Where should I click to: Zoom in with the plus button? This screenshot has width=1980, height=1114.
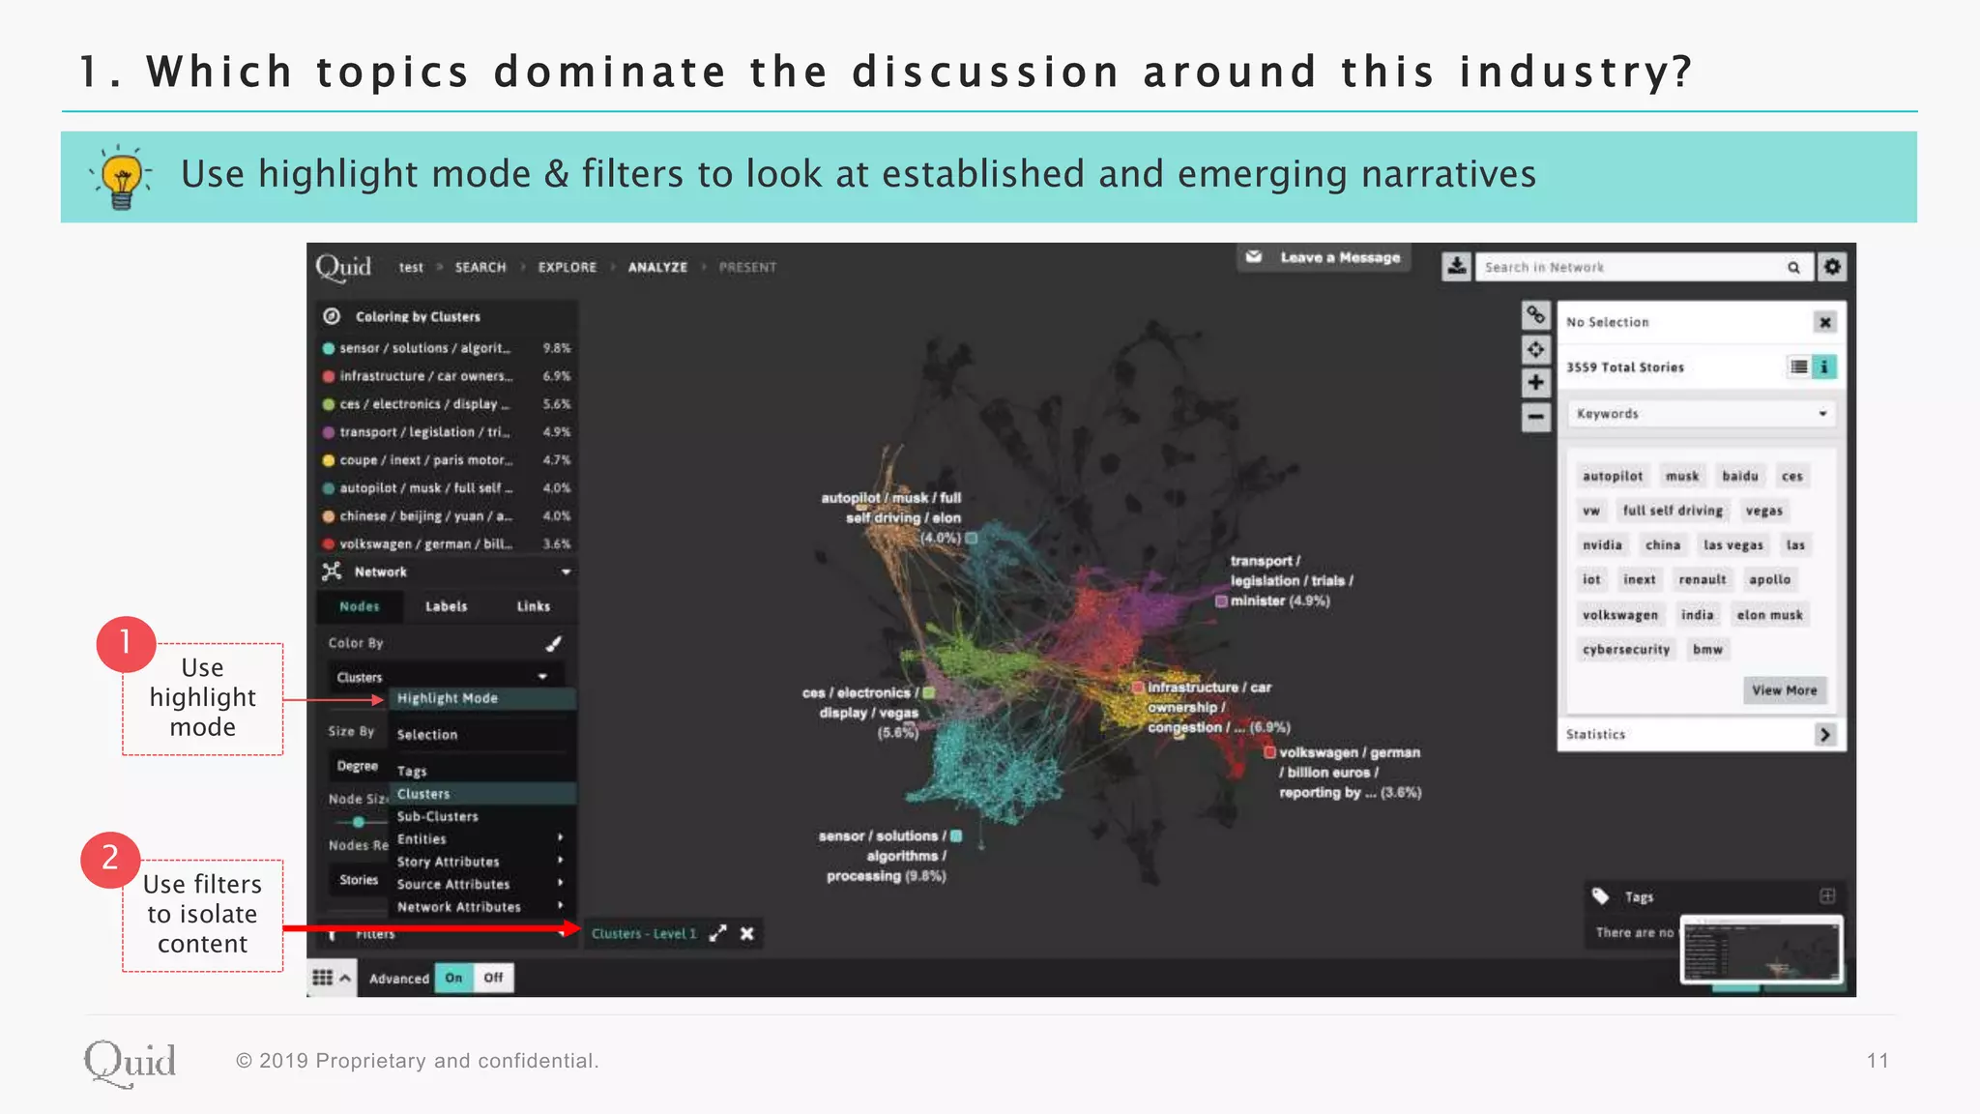1535,383
